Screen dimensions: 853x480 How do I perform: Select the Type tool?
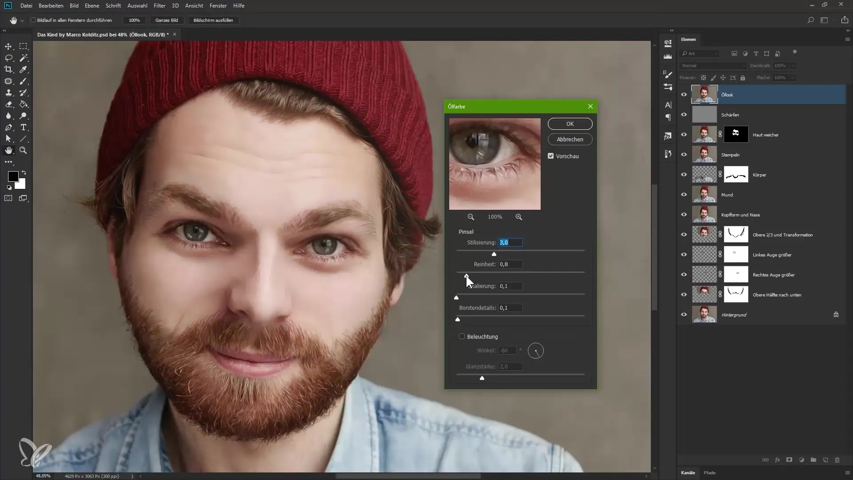click(x=23, y=128)
